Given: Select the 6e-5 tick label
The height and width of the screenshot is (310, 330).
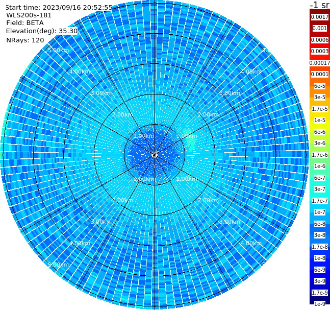Looking at the screenshot, I should [x=320, y=86].
